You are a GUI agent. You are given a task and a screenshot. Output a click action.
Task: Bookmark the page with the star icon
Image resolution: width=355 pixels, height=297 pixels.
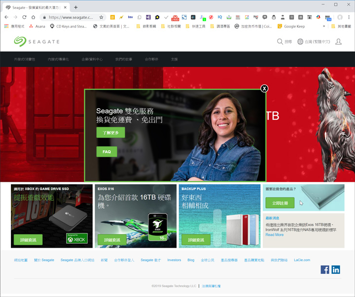pyautogui.click(x=101, y=17)
